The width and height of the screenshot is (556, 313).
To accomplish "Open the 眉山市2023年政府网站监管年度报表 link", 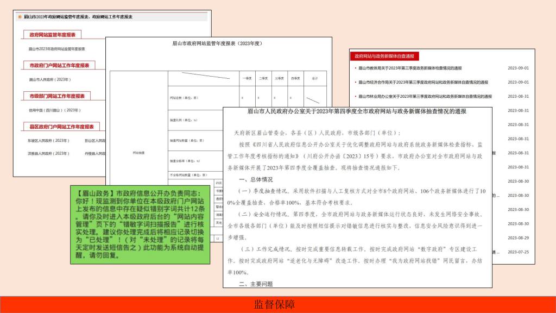I will click(56, 49).
